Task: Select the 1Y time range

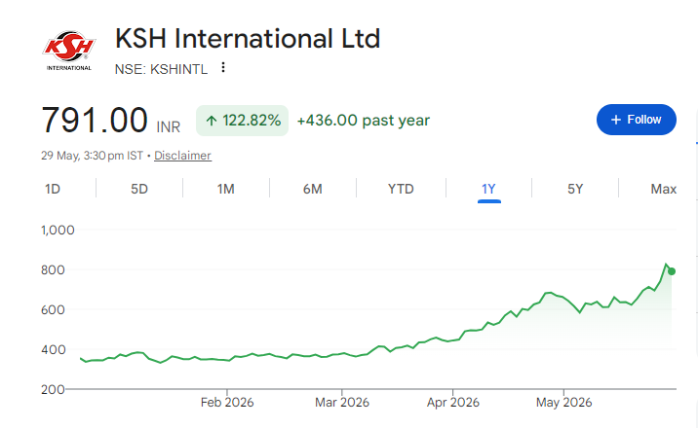Action: [488, 189]
